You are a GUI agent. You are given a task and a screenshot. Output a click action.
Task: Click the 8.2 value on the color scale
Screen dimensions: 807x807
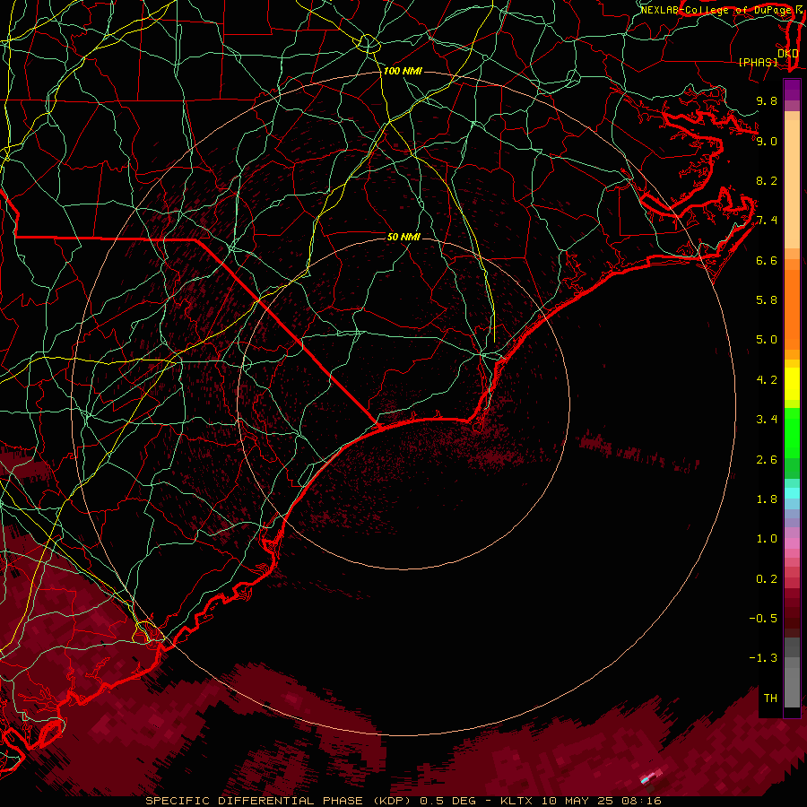point(767,180)
